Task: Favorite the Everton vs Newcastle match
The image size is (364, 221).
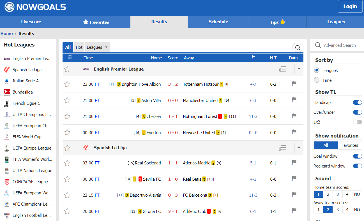Action: tap(67, 133)
